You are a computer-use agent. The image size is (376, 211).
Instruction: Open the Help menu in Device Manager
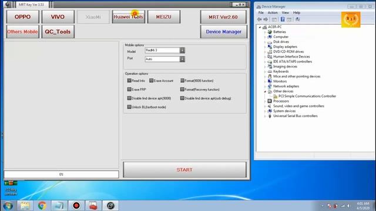coord(297,13)
